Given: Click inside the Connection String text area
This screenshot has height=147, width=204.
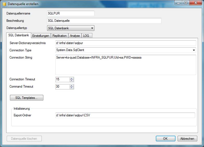Looking at the screenshot, I should pyautogui.click(x=125, y=65).
